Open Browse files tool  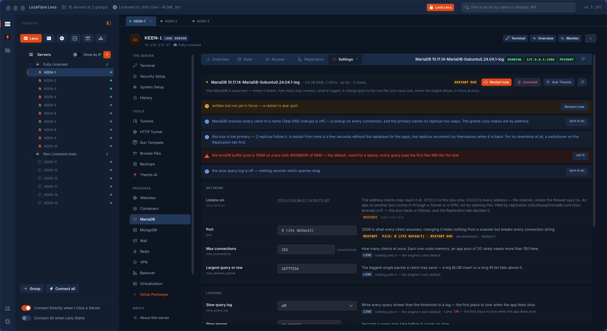[160, 153]
